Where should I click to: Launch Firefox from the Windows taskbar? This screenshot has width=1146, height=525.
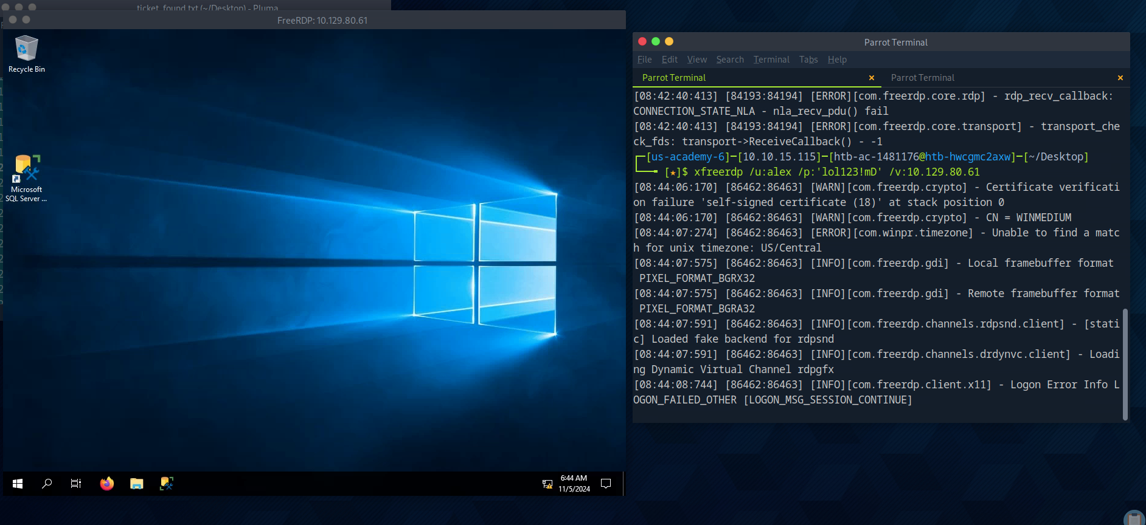coord(107,484)
